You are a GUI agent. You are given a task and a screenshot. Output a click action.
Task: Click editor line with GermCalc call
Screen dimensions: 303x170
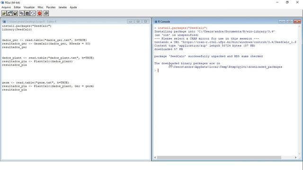pos(46,43)
